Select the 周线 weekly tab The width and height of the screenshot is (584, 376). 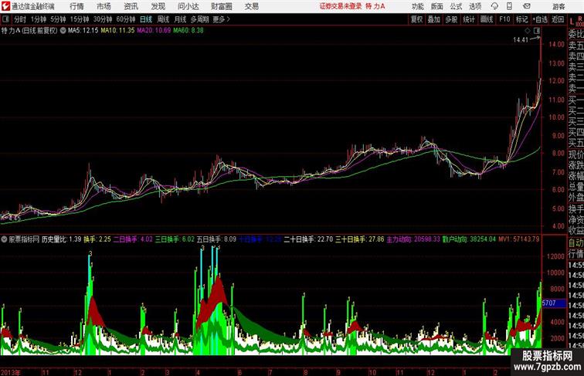tap(163, 19)
